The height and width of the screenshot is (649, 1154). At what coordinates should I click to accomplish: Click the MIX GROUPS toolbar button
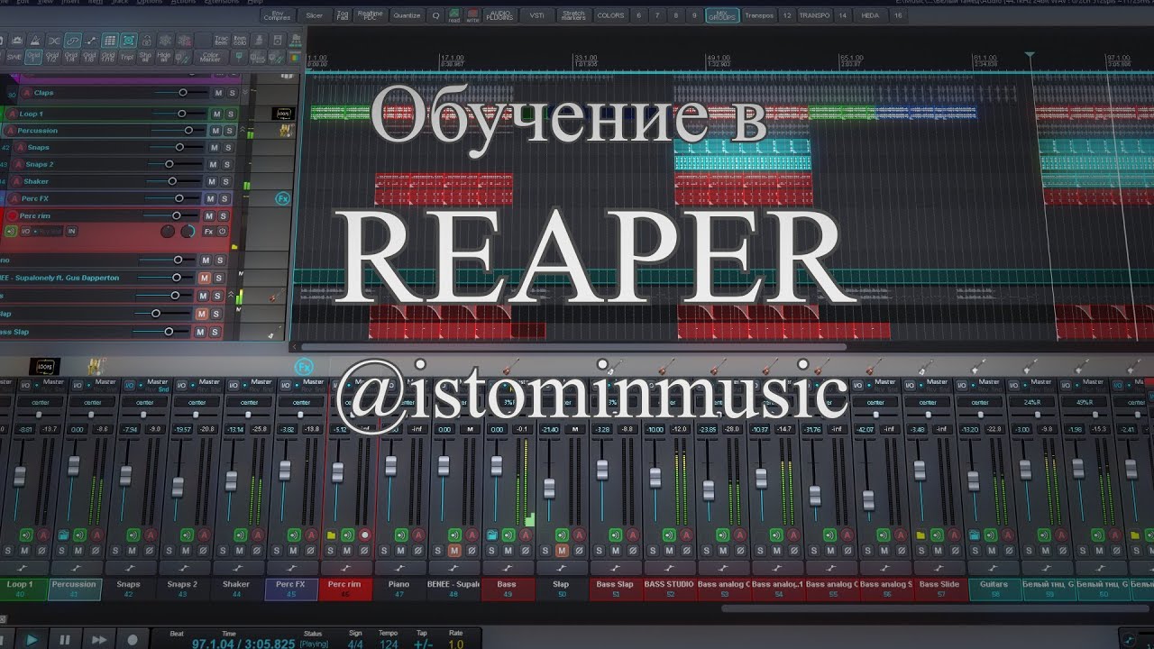click(x=722, y=15)
